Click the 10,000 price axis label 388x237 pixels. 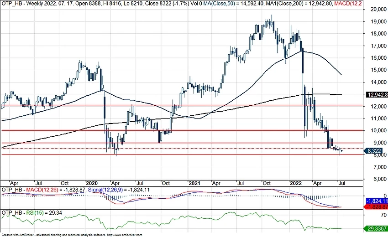click(x=378, y=130)
